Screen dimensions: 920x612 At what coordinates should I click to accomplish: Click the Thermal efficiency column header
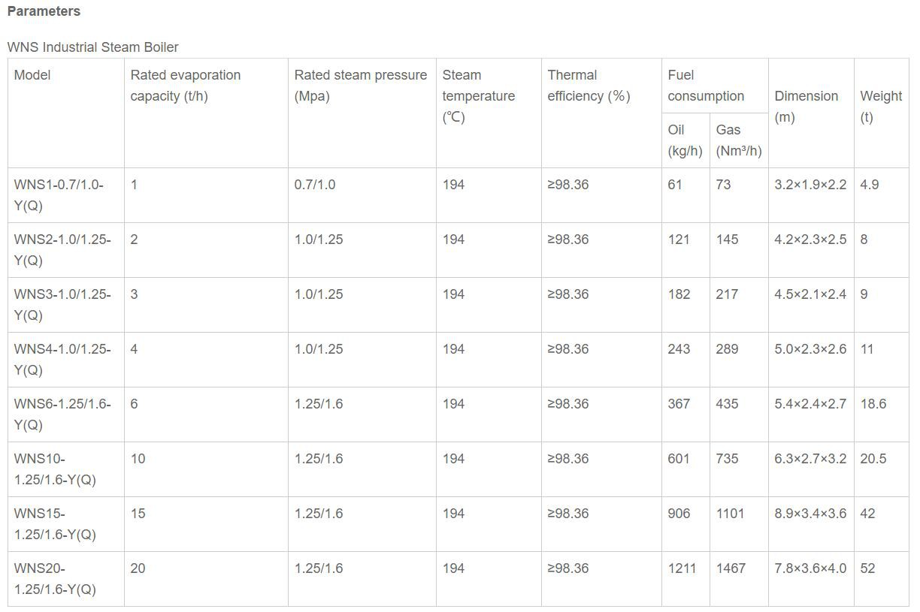click(x=589, y=86)
